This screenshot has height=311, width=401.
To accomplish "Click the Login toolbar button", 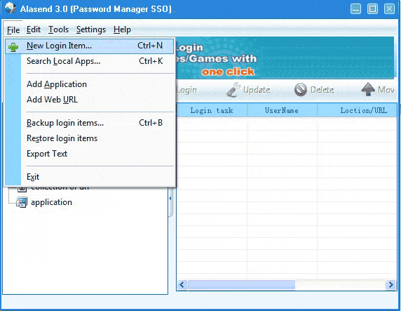I will (186, 90).
